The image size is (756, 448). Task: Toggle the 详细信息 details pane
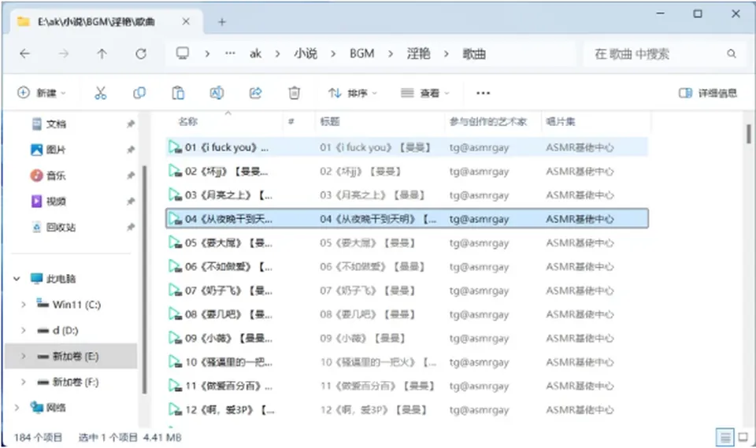708,93
